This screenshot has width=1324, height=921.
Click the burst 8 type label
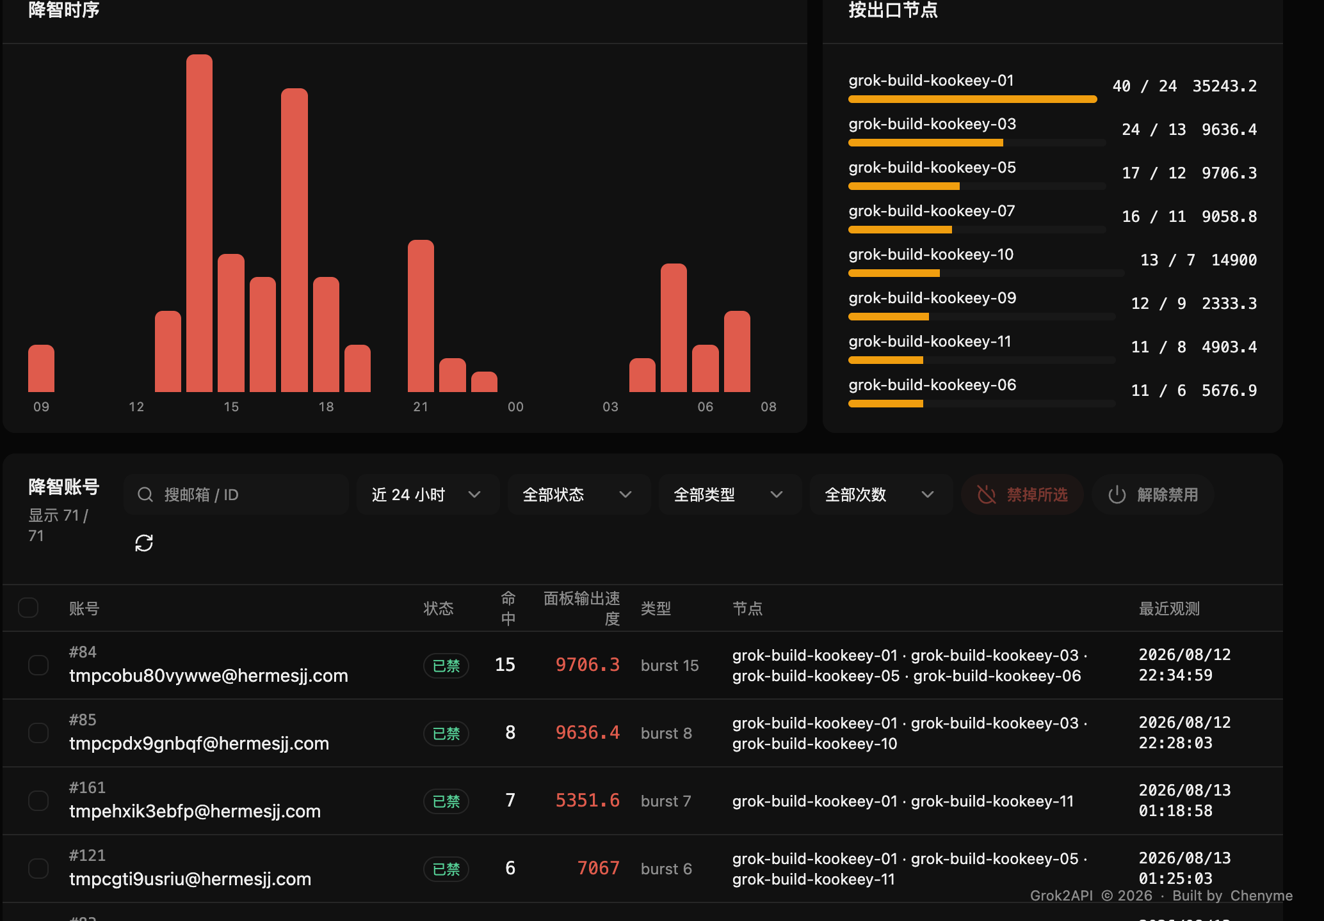point(666,733)
